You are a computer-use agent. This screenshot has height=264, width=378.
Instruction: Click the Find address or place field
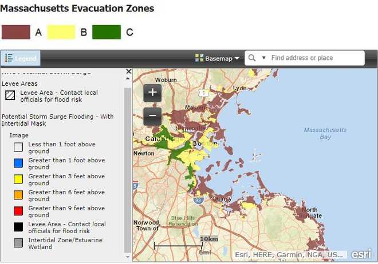click(x=315, y=58)
